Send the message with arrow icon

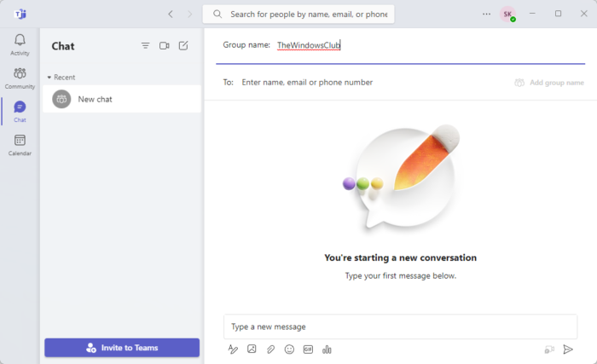click(x=568, y=350)
